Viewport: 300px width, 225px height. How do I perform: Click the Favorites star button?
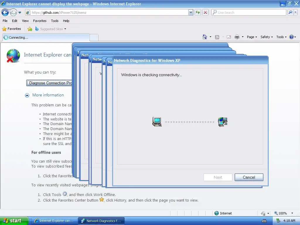coord(11,29)
